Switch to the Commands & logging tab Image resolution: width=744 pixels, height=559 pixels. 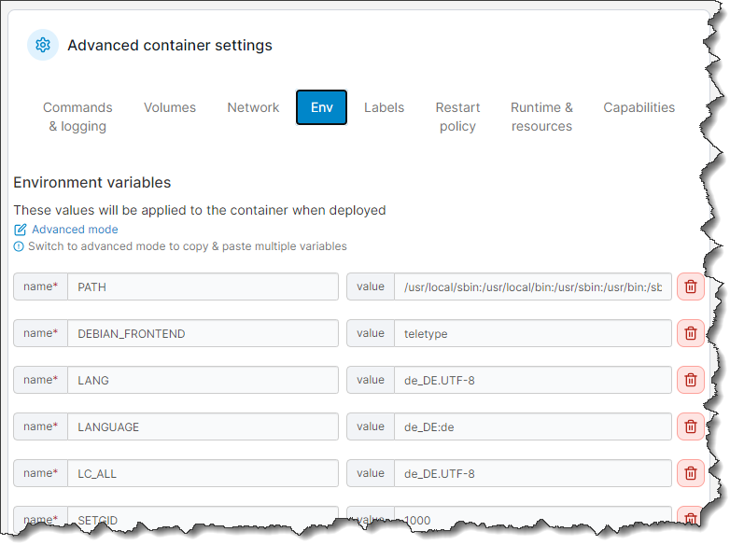[77, 117]
